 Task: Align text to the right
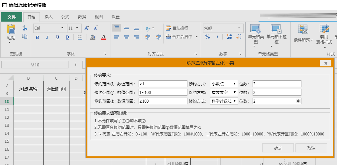(137, 37)
